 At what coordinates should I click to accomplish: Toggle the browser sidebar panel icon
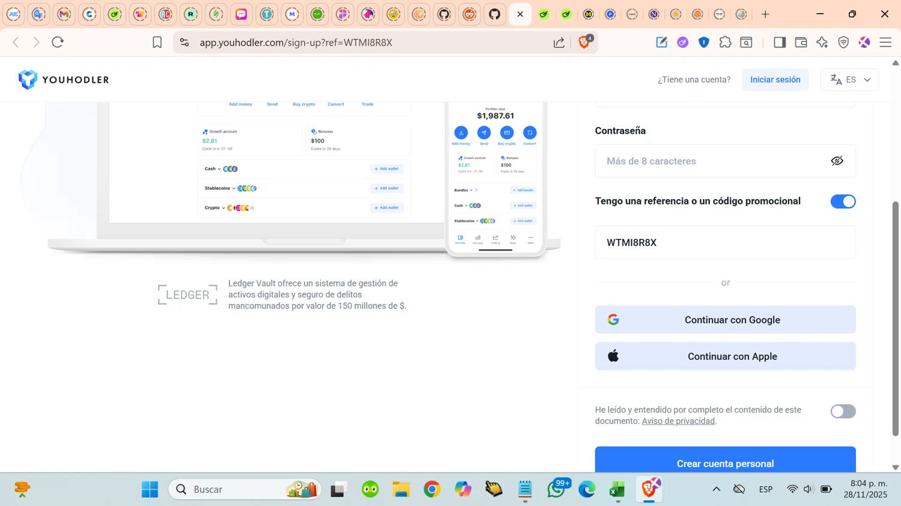pos(780,42)
